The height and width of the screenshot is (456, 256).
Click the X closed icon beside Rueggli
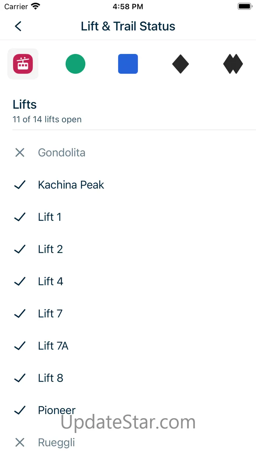[20, 443]
